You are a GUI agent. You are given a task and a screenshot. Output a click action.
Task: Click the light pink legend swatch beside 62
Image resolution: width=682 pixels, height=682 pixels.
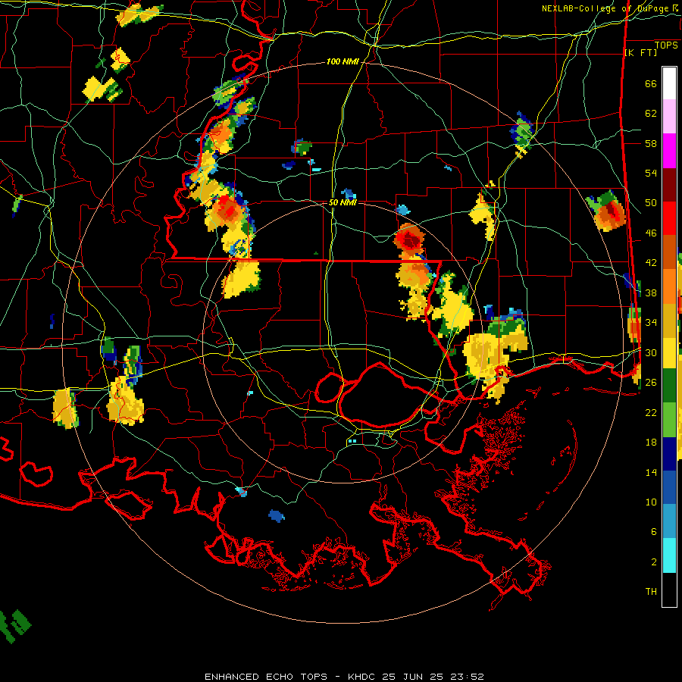click(x=669, y=116)
